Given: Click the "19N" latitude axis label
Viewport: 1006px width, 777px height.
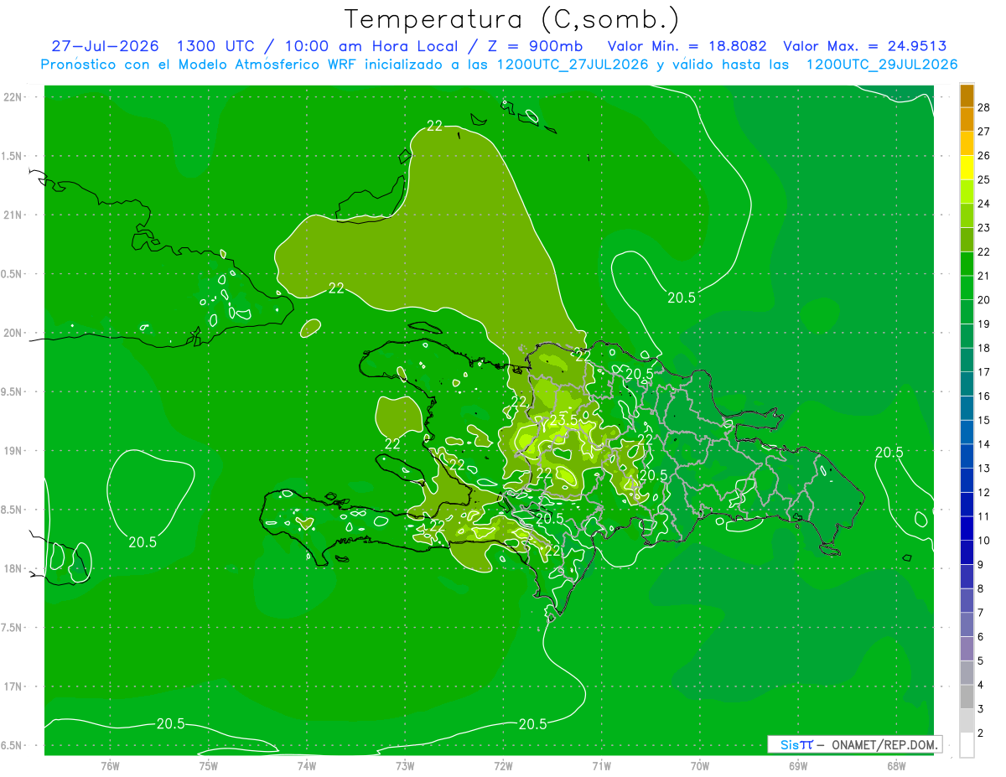Looking at the screenshot, I should [13, 450].
